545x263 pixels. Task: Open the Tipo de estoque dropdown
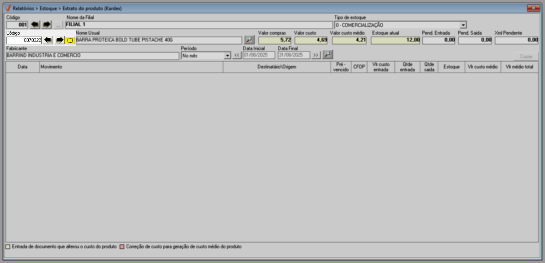[463, 25]
